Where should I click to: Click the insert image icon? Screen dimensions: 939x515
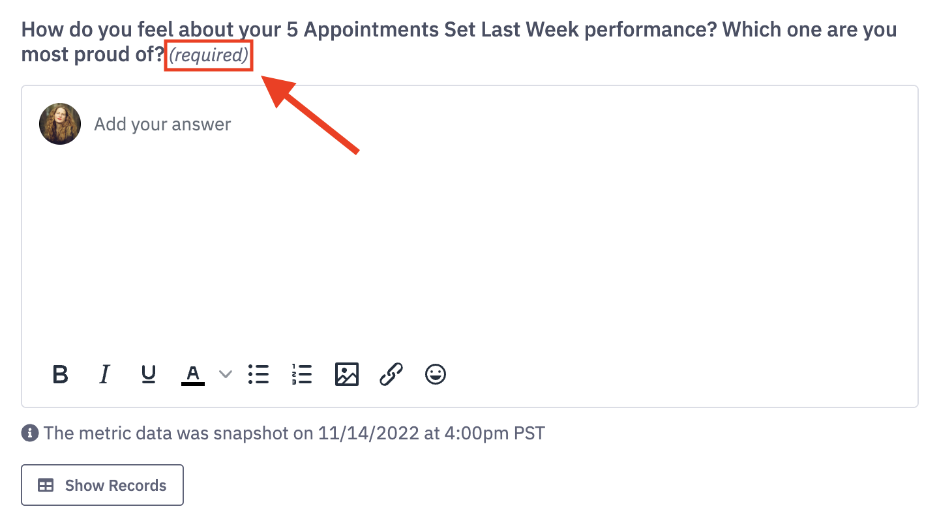pos(346,374)
